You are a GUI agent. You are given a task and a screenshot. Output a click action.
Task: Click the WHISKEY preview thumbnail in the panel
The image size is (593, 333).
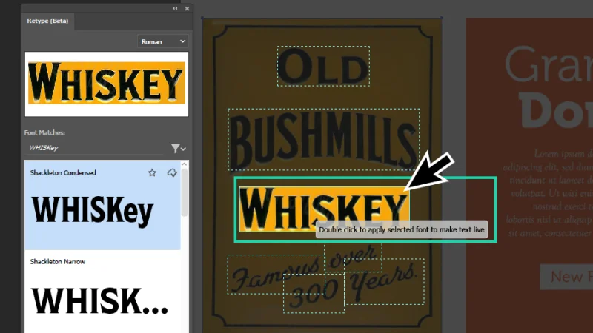coord(106,83)
